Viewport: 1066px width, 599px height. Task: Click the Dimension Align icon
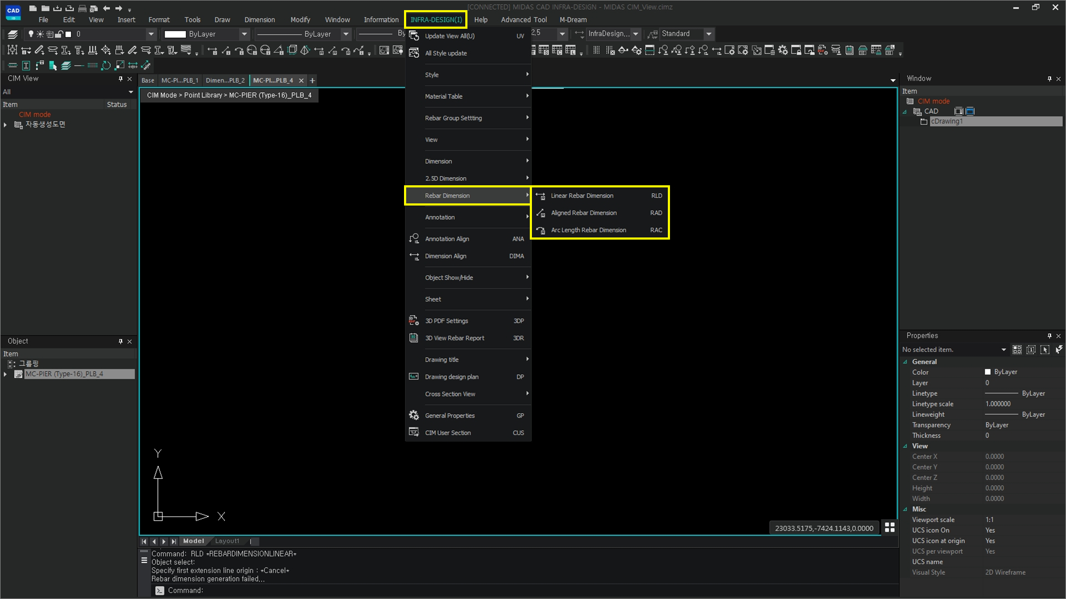pyautogui.click(x=414, y=256)
